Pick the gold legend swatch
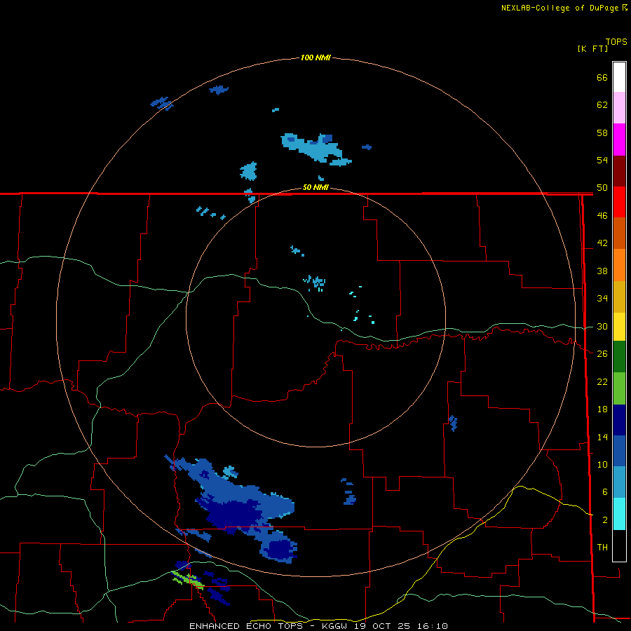Viewport: 631px width, 631px height. 619,297
